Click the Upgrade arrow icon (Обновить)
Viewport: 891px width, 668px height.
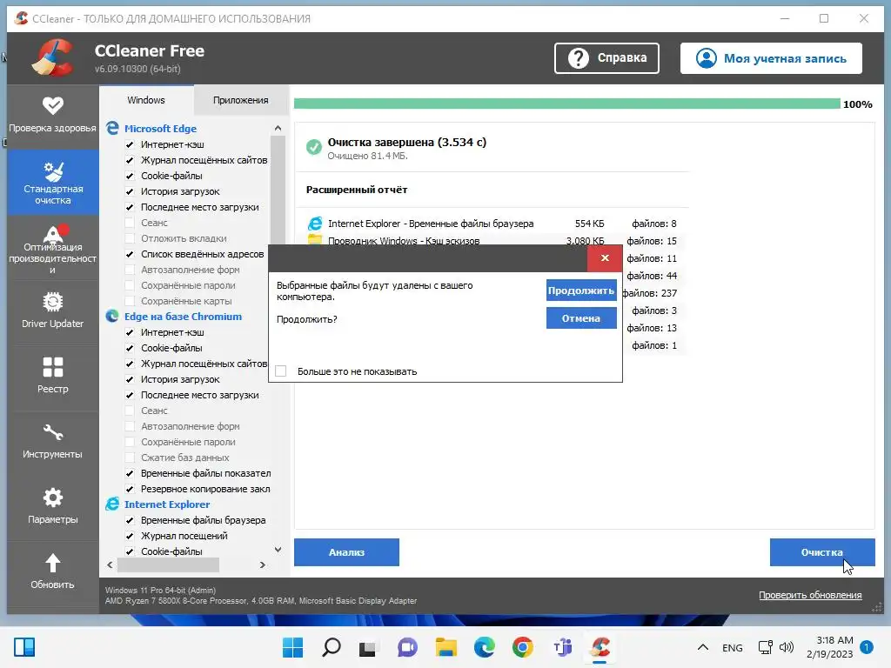[x=53, y=563]
